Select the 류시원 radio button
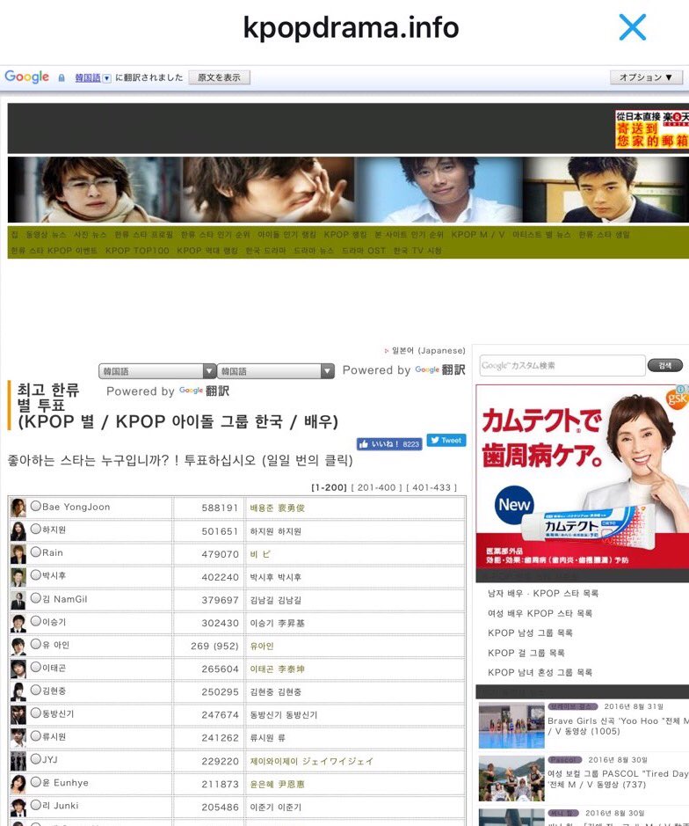689x826 pixels. pos(36,736)
